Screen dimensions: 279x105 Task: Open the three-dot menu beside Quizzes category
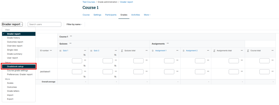click(71, 43)
